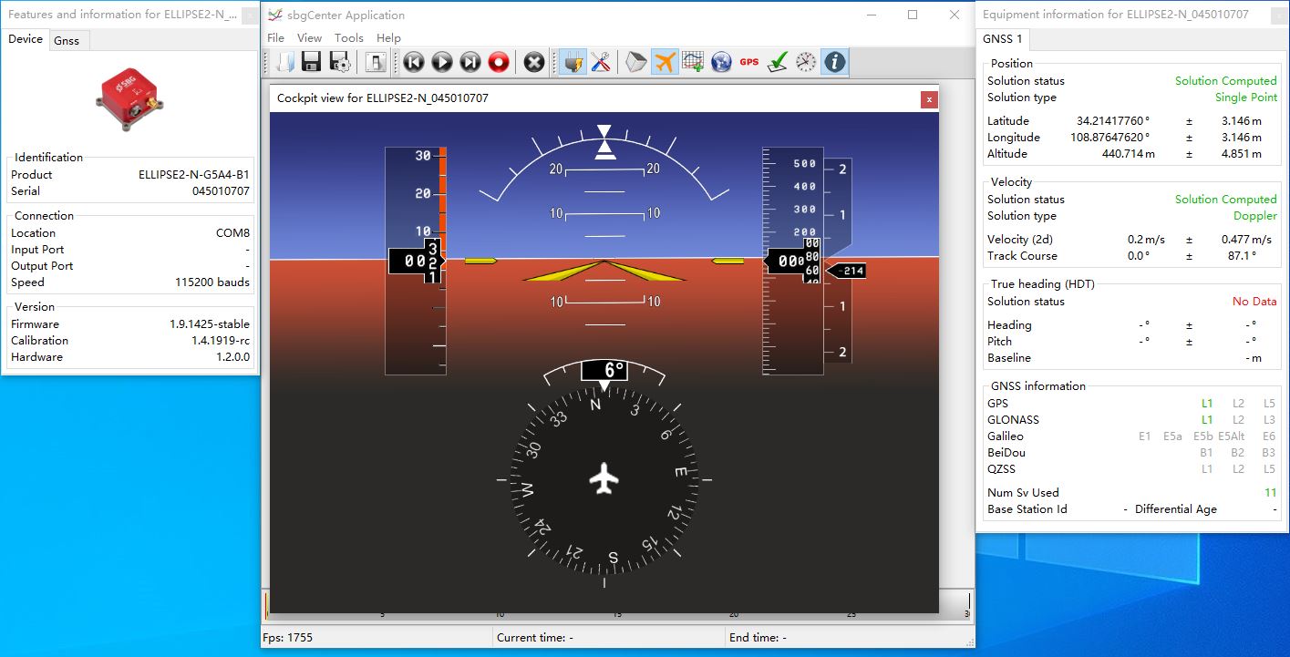Click the white airplane in compass center
Viewport: 1290px width, 657px height.
(604, 478)
